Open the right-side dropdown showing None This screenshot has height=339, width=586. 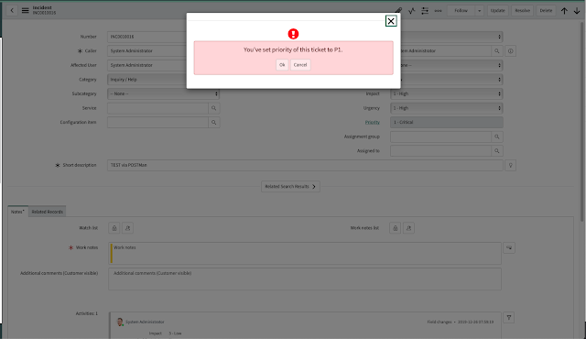coord(451,65)
